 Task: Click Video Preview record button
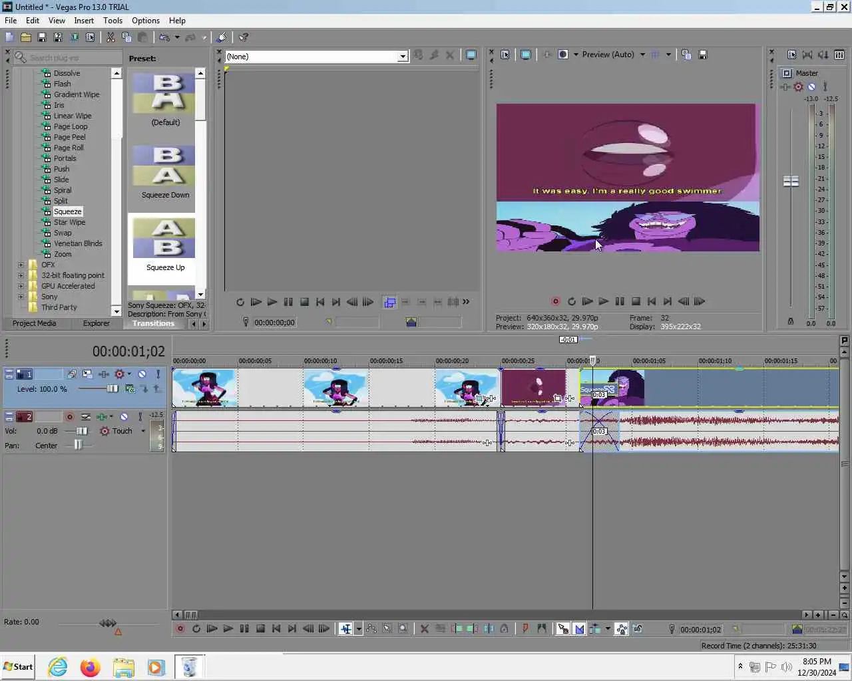pyautogui.click(x=555, y=301)
